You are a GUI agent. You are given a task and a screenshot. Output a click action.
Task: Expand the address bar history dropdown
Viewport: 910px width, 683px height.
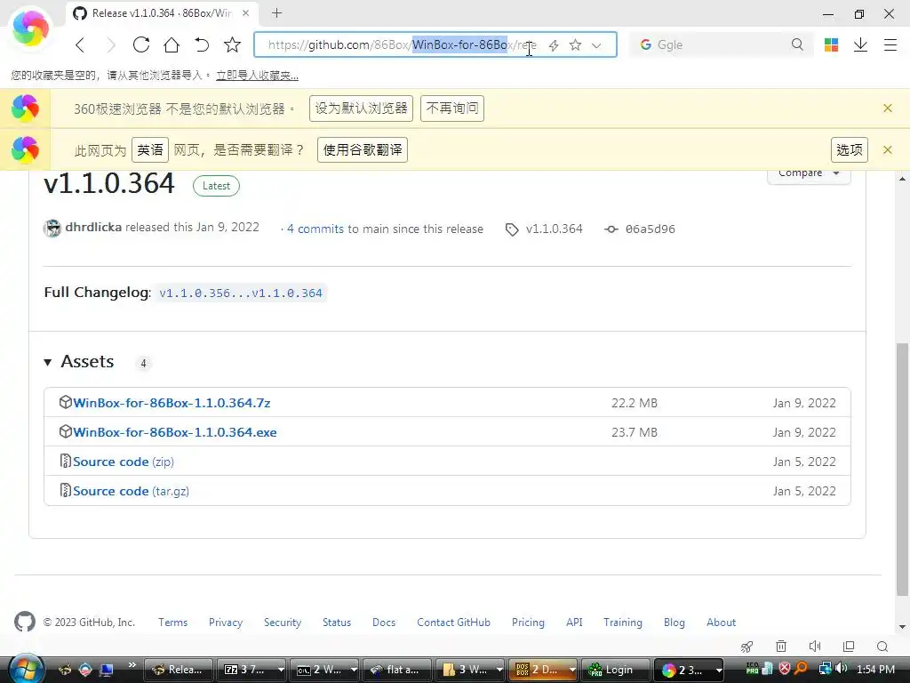596,45
